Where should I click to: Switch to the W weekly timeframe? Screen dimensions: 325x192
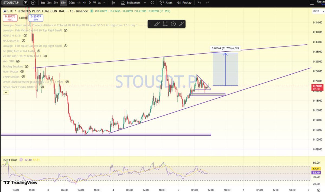[94, 2]
